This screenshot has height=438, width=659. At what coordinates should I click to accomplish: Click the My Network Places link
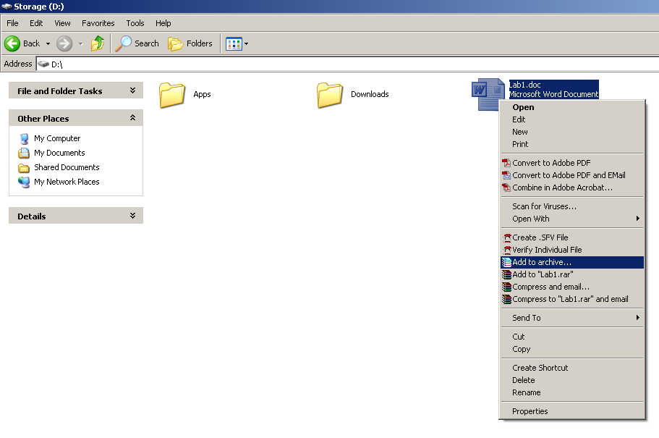(67, 182)
